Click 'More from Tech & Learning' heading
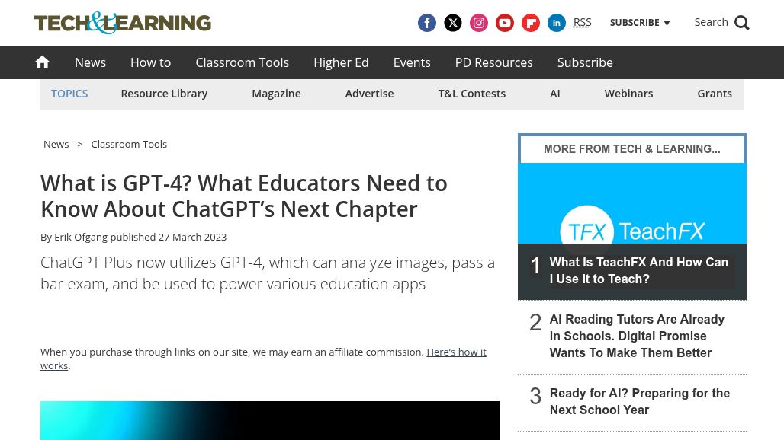Viewport: 784px width, 440px height. 632,149
